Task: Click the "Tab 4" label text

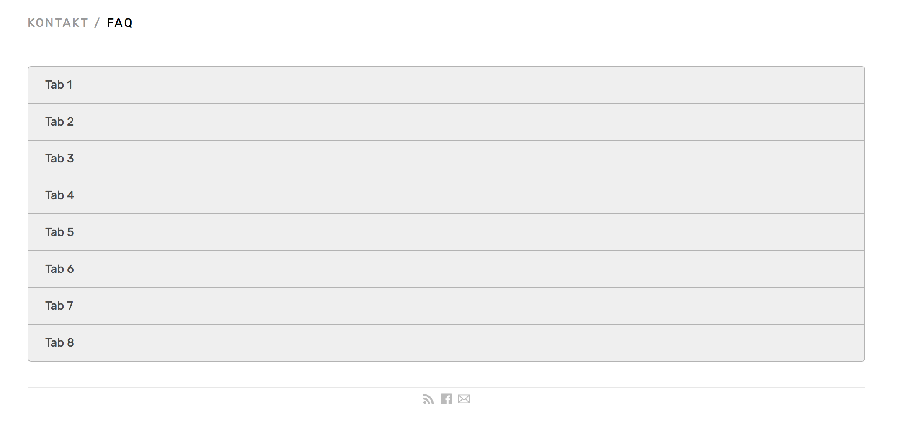Action: coord(59,195)
